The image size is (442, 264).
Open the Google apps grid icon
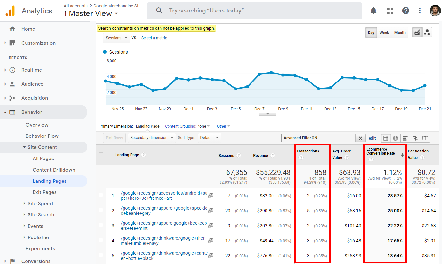pos(390,11)
